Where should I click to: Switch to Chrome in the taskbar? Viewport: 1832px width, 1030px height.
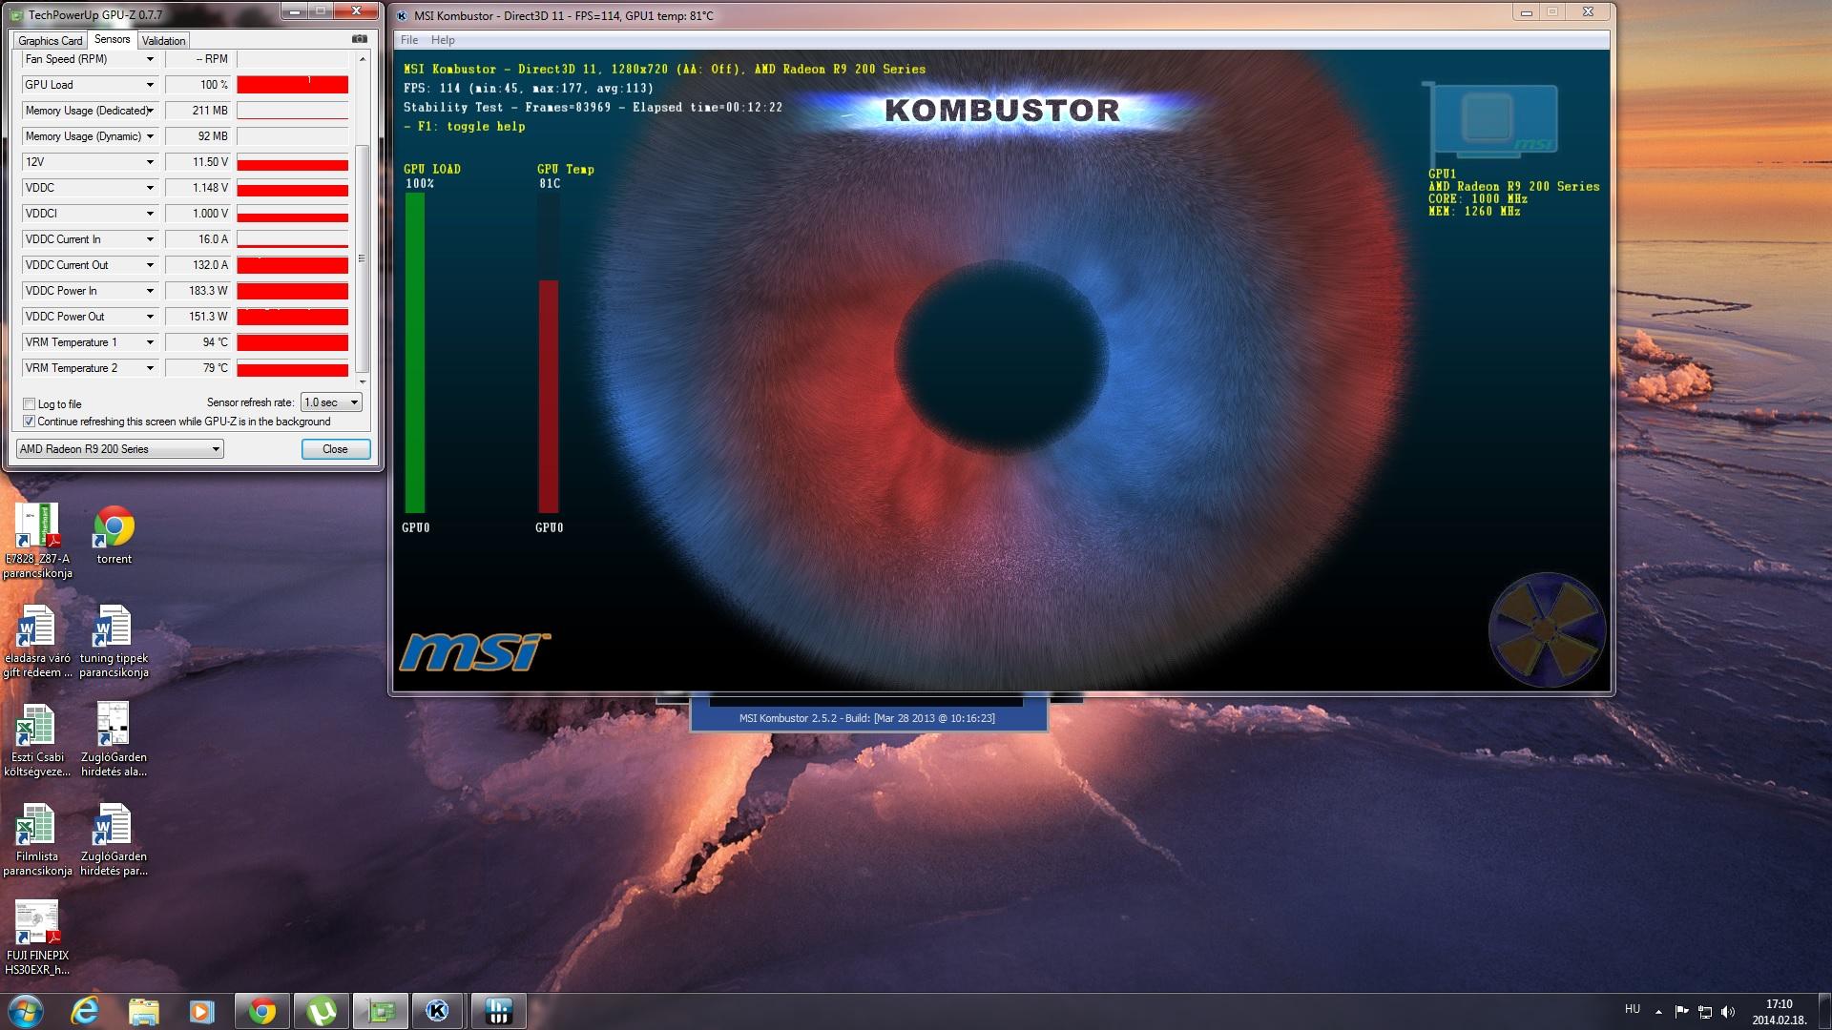262,1011
